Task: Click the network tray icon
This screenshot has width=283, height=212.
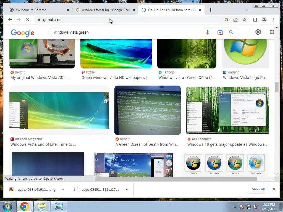Action: 248,207
